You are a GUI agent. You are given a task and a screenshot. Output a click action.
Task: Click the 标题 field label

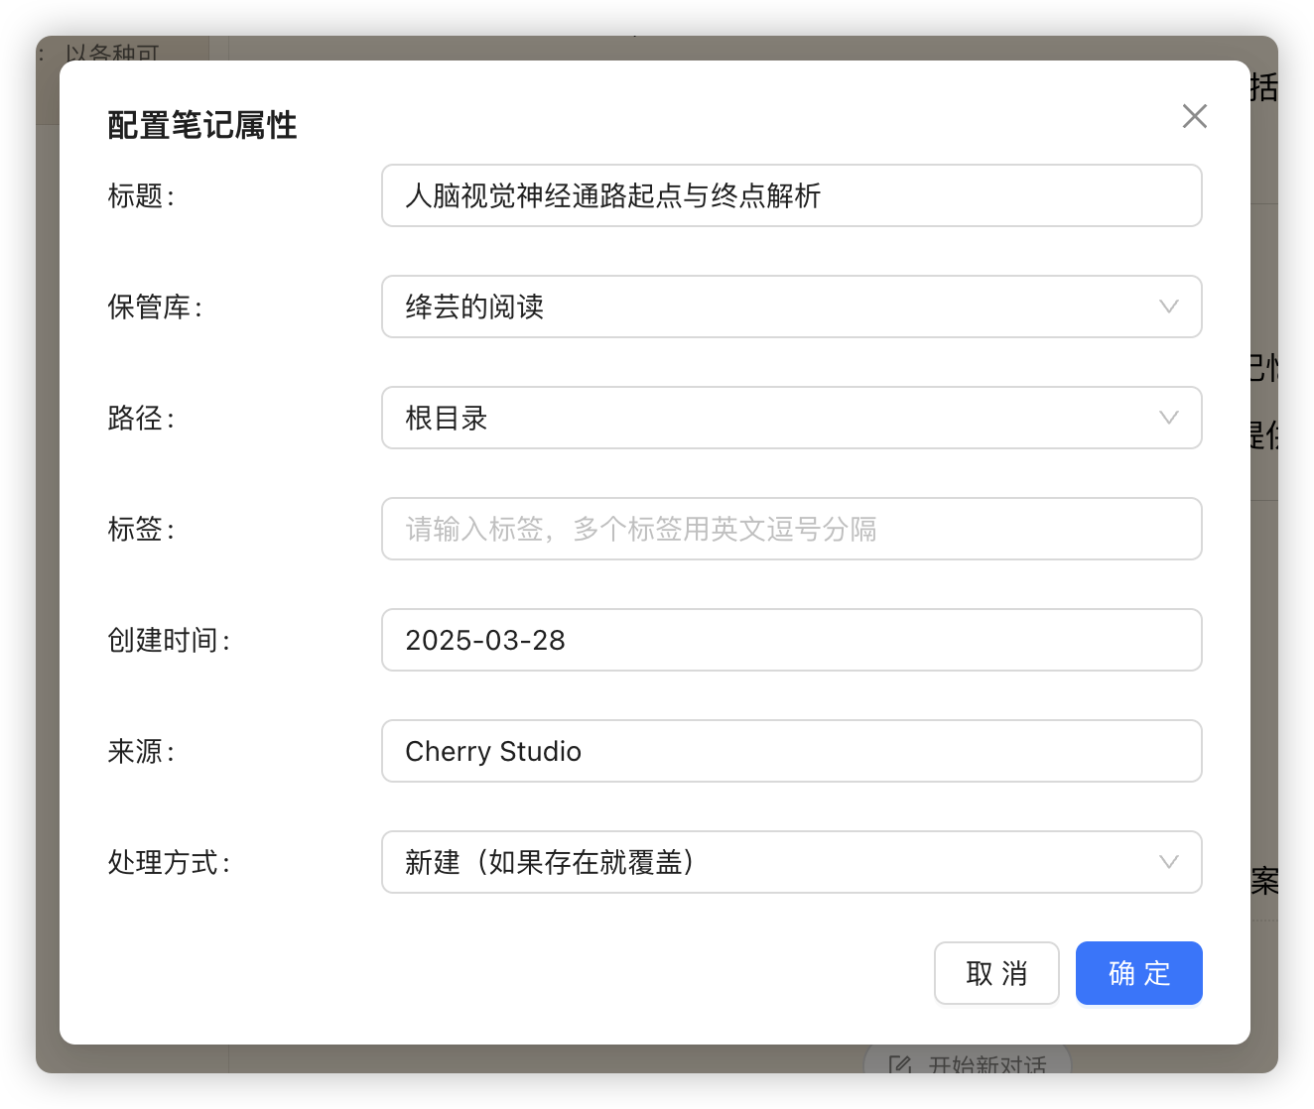point(140,196)
